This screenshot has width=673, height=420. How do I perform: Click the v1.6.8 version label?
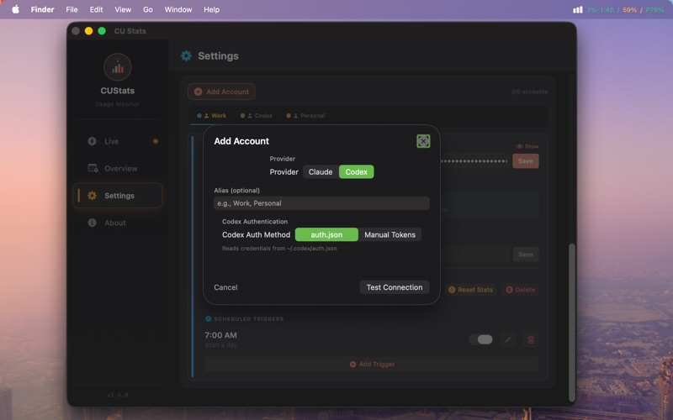118,395
